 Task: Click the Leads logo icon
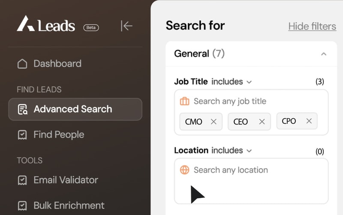26,24
